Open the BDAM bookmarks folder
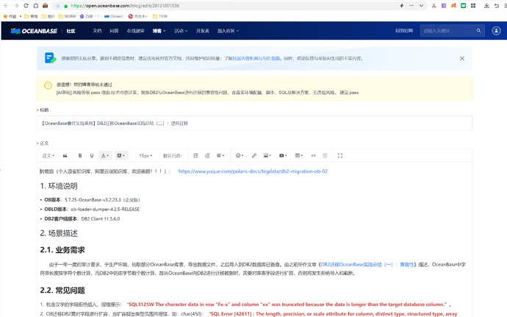 [x=67, y=16]
